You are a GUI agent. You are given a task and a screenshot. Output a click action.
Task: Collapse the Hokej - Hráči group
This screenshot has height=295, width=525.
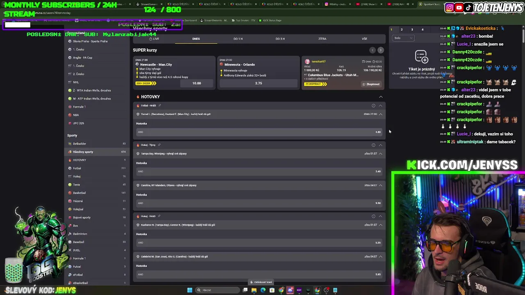381,216
